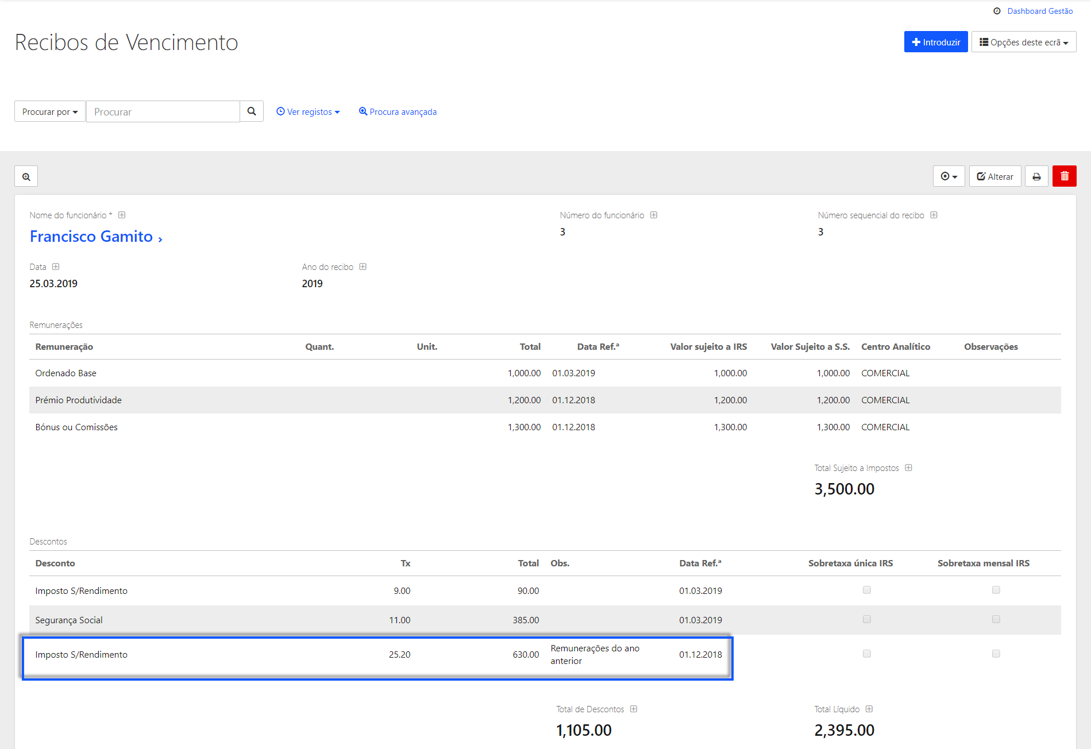Select the Ordenado Base row
1091x749 pixels.
click(545, 373)
